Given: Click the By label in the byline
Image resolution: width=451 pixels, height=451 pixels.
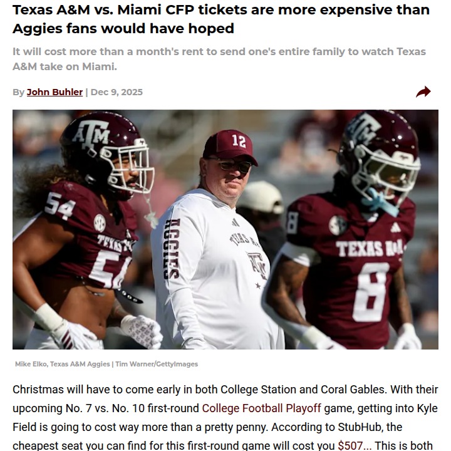Looking at the screenshot, I should point(18,92).
